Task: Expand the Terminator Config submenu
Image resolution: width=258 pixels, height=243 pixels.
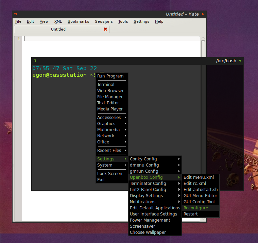Action: 155,183
